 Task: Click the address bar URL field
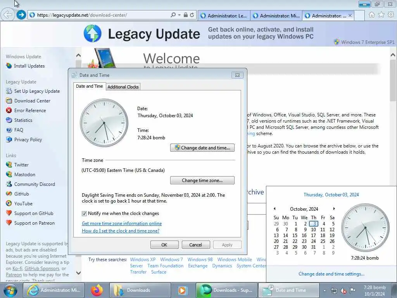point(101,15)
